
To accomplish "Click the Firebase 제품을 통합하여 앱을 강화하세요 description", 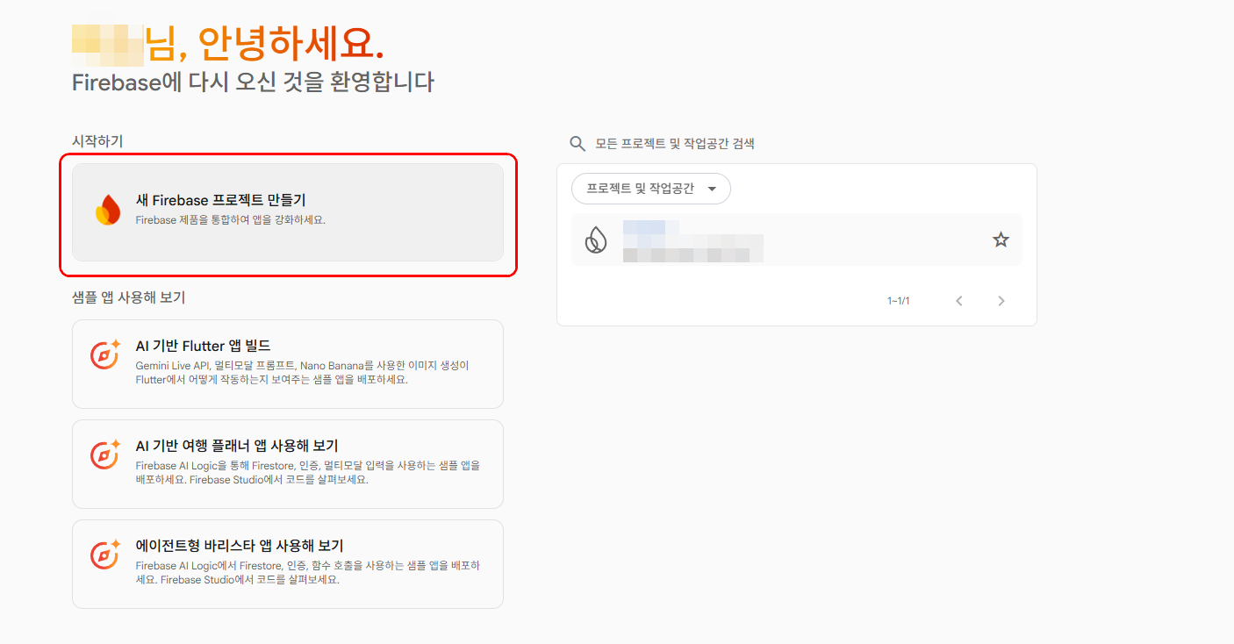I will point(231,220).
